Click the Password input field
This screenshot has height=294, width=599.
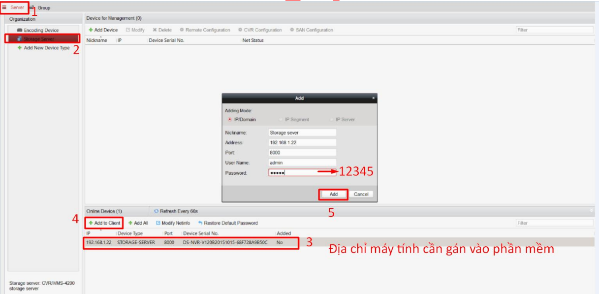(x=302, y=173)
